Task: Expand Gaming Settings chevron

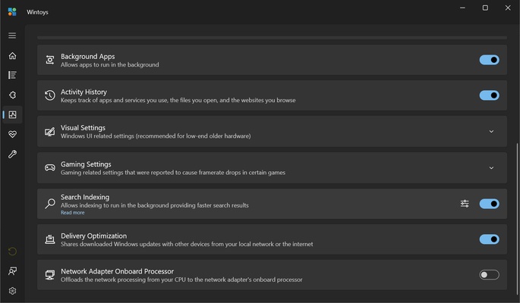Action: [491, 168]
